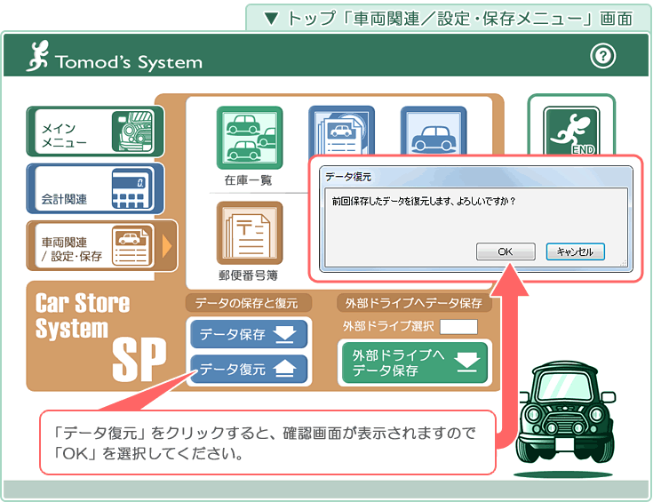Click the Tomod's System gecko logo
This screenshot has width=653, height=502.
point(37,56)
